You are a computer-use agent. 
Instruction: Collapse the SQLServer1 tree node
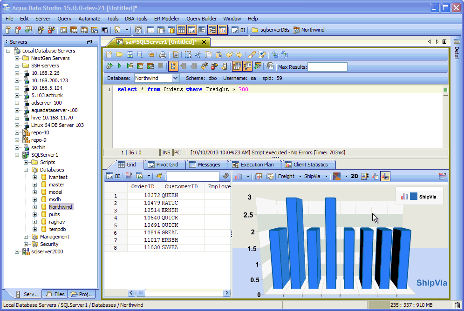(x=17, y=155)
